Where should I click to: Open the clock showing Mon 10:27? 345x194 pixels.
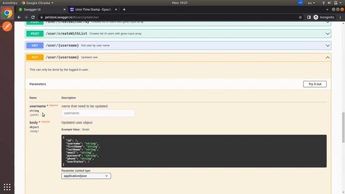tap(180, 3)
